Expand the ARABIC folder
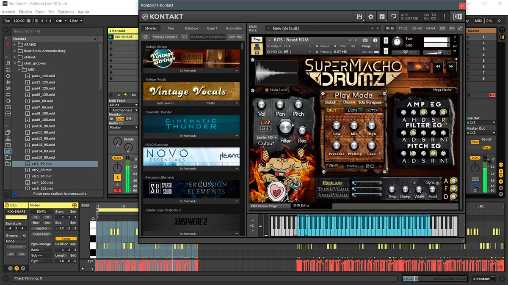This screenshot has height=285, width=508. point(16,44)
